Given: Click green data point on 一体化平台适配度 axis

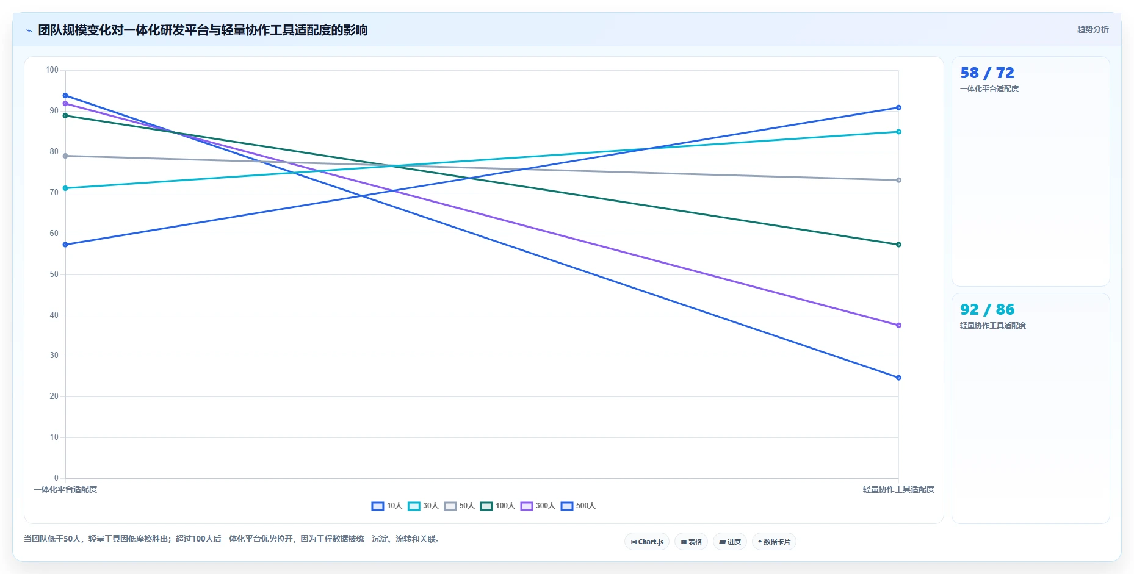Looking at the screenshot, I should click(65, 116).
